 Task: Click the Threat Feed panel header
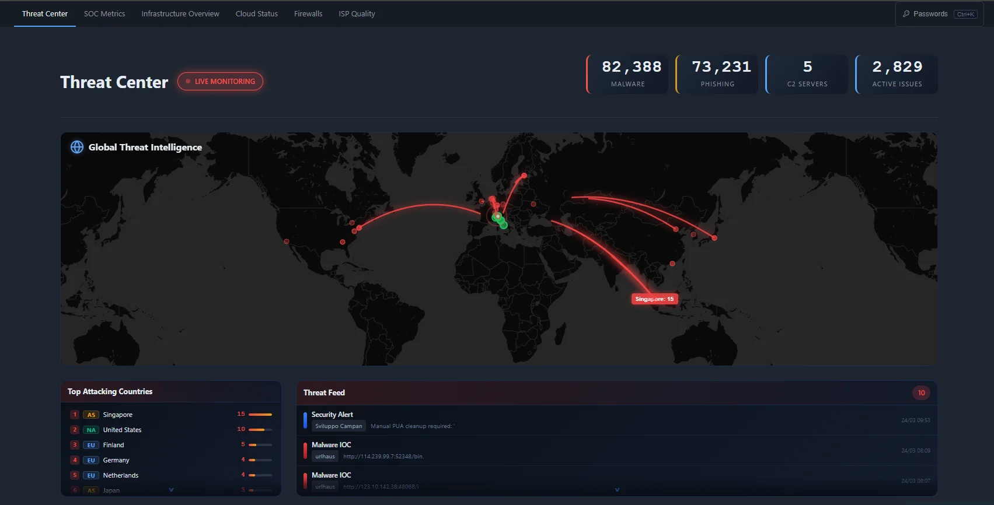pyautogui.click(x=617, y=393)
